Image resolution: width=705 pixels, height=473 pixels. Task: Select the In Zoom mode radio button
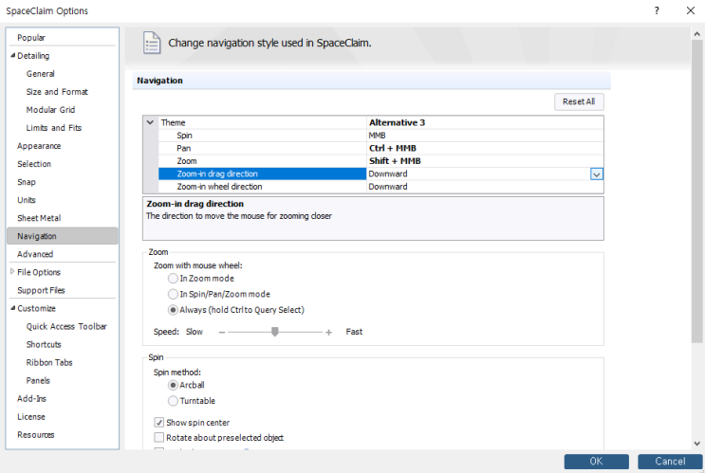coord(173,279)
